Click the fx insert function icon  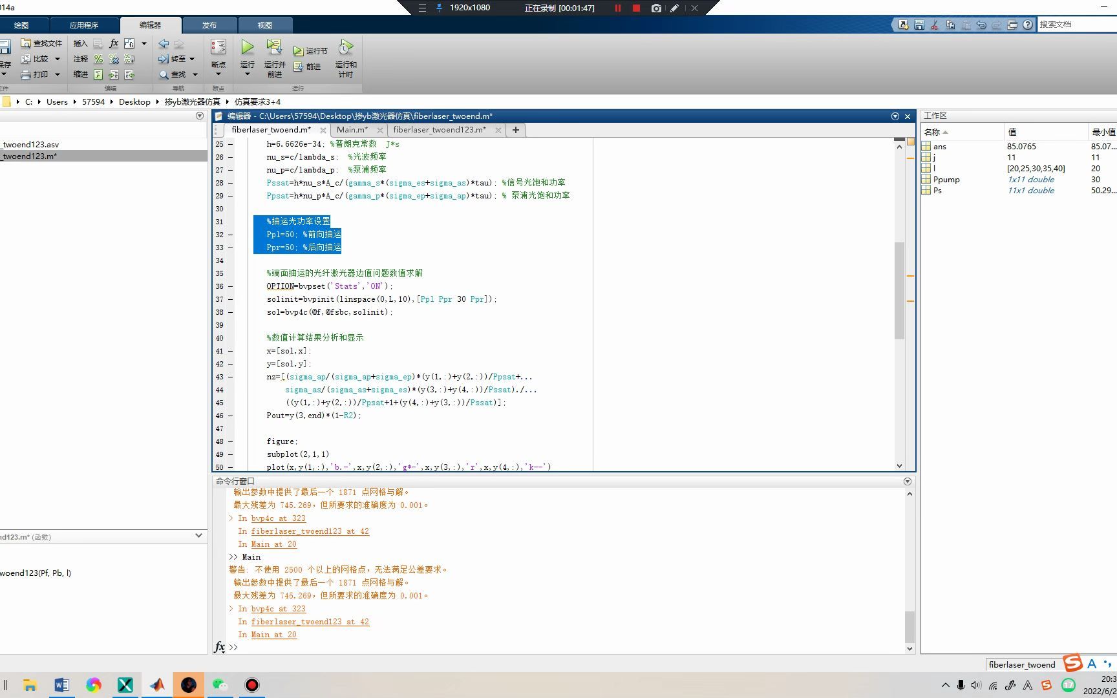(x=114, y=43)
